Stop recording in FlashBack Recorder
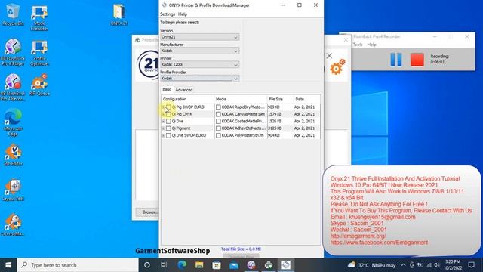This screenshot has height=272, width=483. [x=417, y=60]
